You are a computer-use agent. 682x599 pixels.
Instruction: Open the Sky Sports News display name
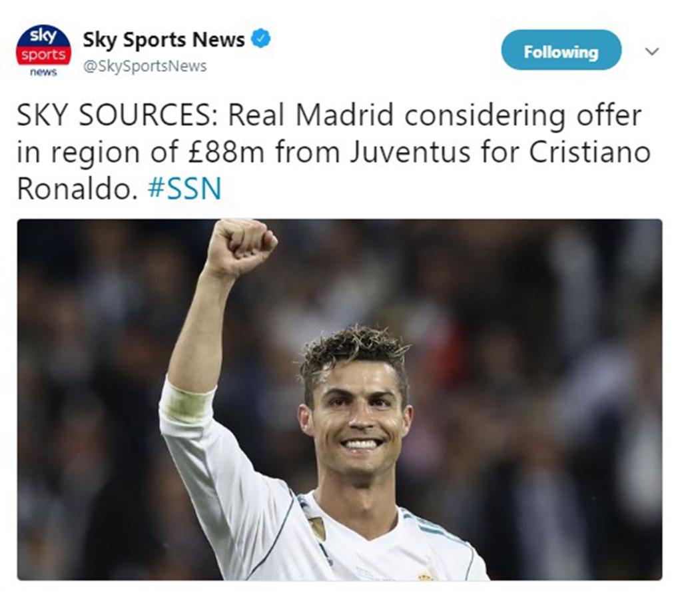[164, 39]
